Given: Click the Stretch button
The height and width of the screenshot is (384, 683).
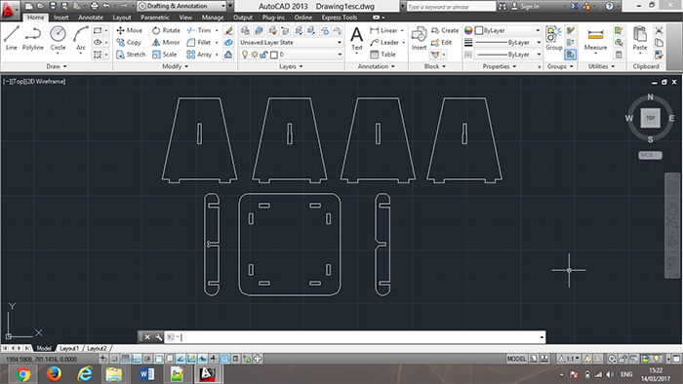Looking at the screenshot, I should point(131,55).
